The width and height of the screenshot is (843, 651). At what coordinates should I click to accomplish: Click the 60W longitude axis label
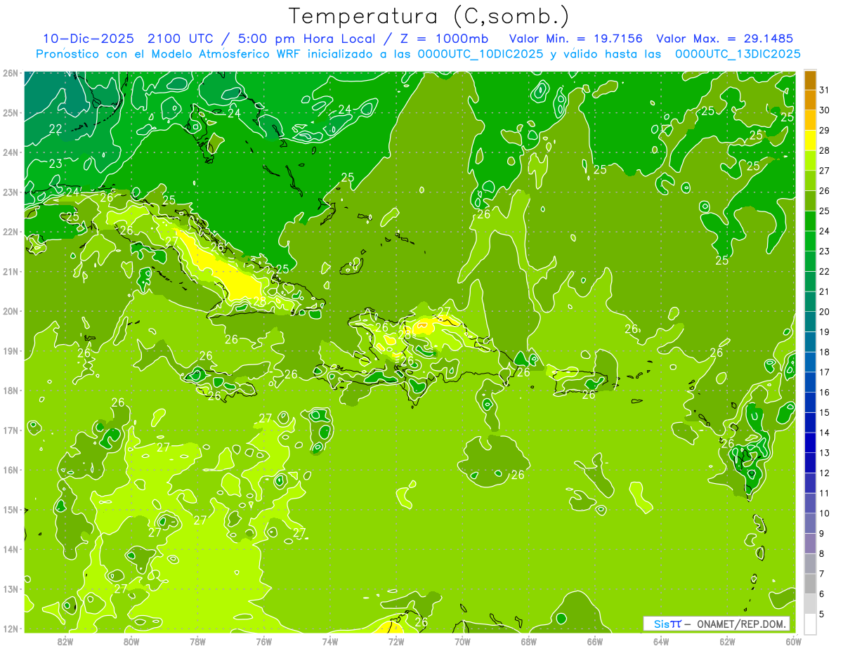[x=793, y=641]
